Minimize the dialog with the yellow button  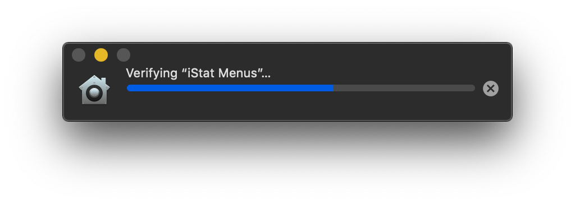click(x=101, y=55)
